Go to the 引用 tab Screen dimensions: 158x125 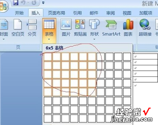point(77,13)
